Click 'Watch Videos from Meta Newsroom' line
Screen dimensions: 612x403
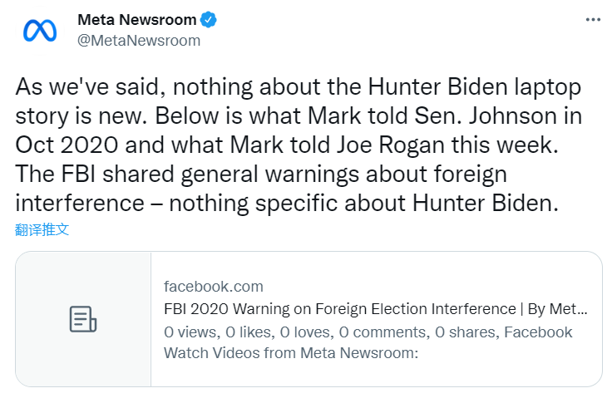click(x=290, y=352)
